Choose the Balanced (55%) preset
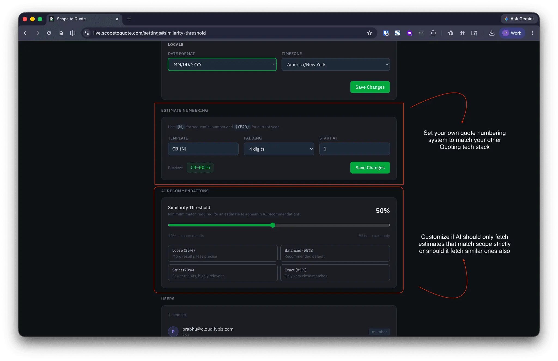Viewport: 558px width, 361px height. (335, 253)
